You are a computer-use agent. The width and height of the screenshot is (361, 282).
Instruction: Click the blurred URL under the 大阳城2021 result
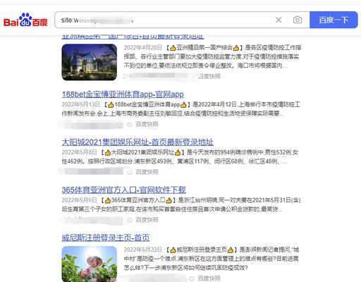92,171
